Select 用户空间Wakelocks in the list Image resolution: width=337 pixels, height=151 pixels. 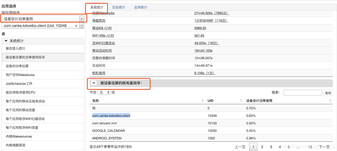click(43, 75)
